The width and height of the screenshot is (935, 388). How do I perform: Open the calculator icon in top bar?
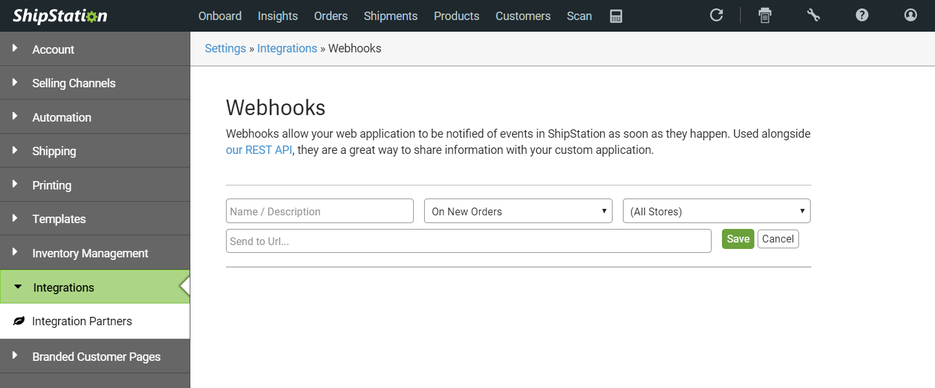point(616,16)
